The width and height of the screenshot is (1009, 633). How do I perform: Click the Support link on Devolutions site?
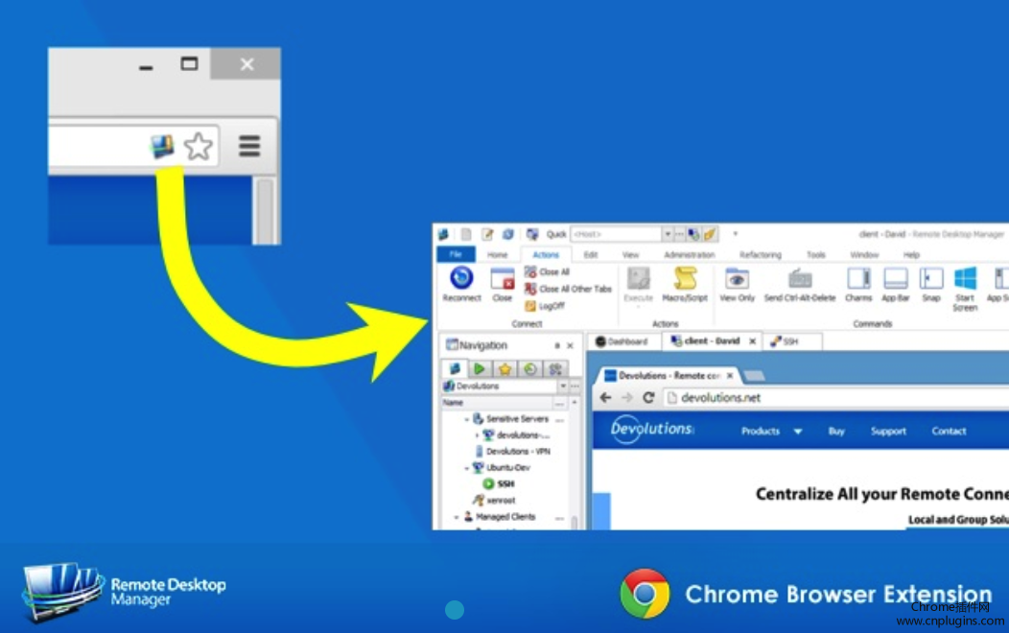click(x=888, y=431)
